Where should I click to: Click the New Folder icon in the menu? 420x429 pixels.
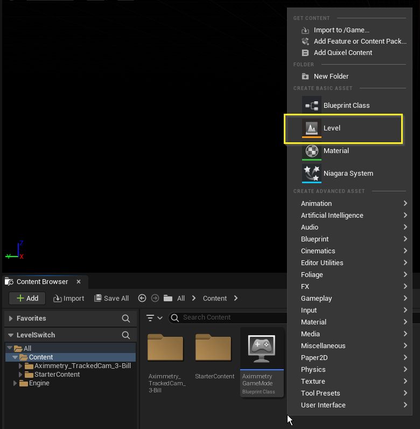[x=305, y=77]
